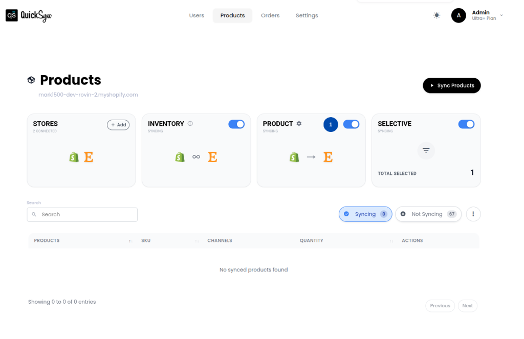
Task: Select the Not Syncing filter pill
Action: 428,214
